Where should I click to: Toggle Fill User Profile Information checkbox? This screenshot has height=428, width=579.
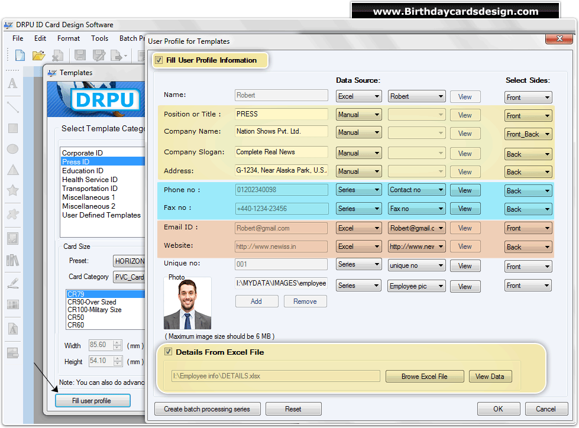tap(159, 60)
